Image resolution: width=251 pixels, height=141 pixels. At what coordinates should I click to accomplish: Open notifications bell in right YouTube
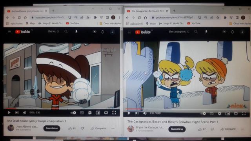tap(233, 32)
